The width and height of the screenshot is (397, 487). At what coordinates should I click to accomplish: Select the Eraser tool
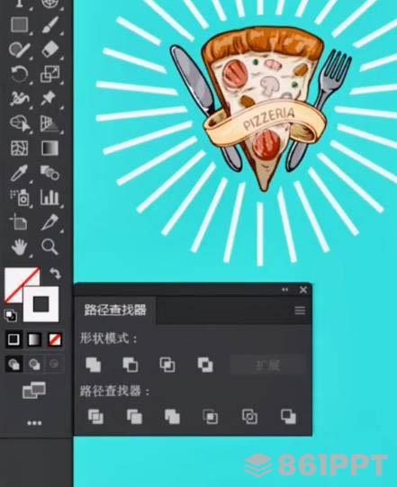point(50,50)
